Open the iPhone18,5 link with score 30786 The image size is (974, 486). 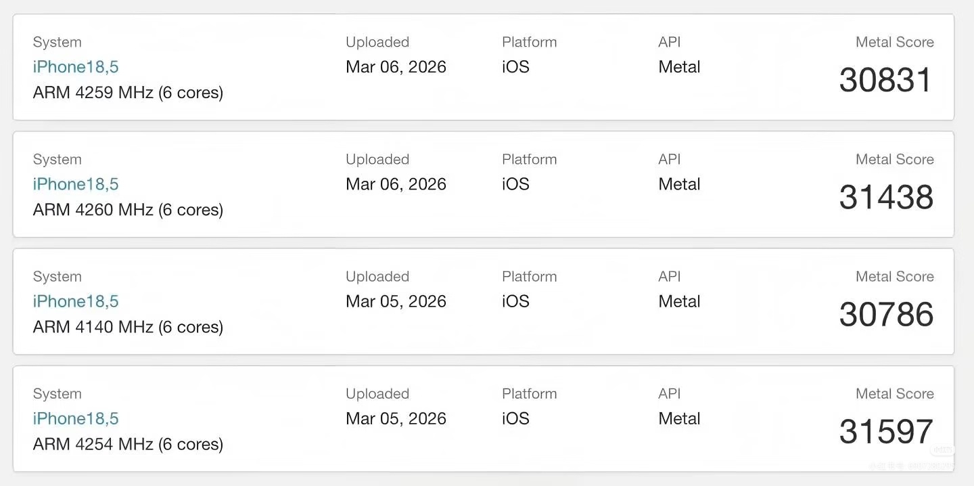pos(76,301)
